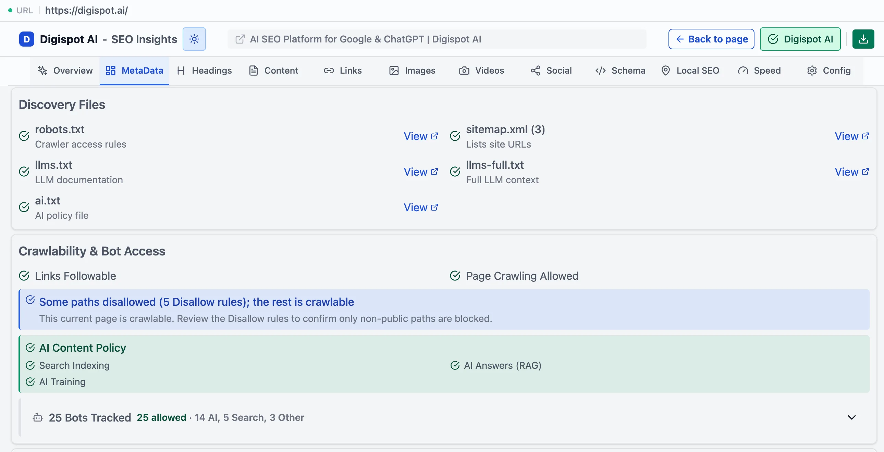Screen dimensions: 884x452
Task: Click the '25 allowed' green text
Action: (161, 417)
